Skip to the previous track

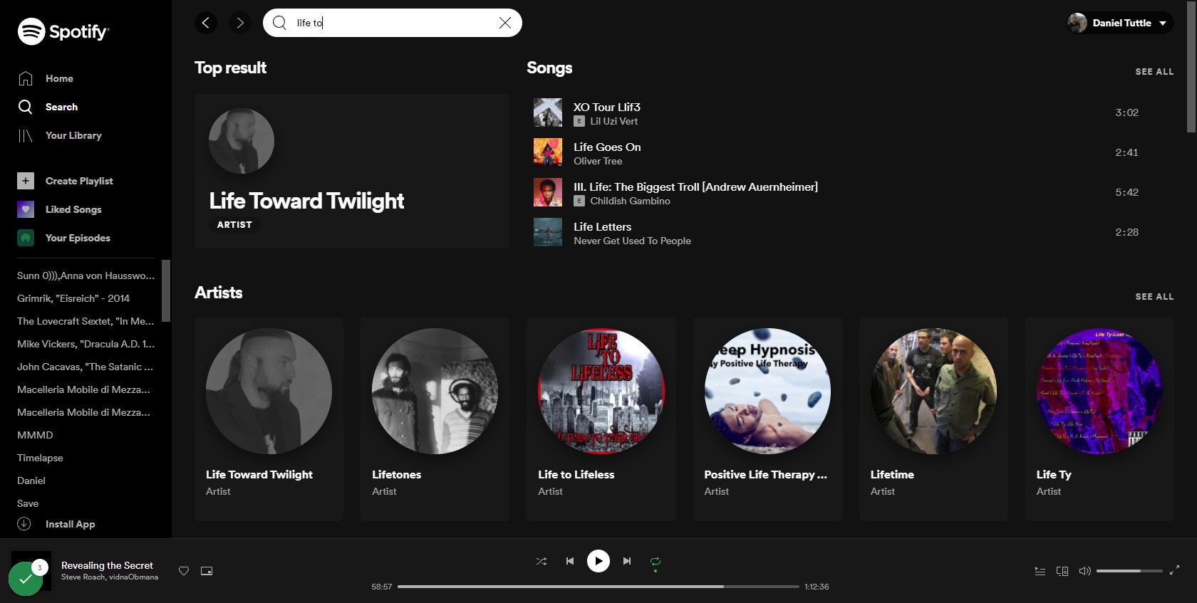[570, 561]
